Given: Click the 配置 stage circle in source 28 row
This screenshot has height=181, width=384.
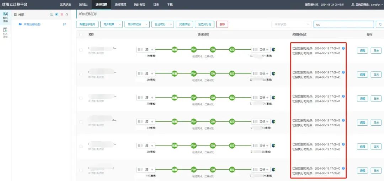Looking at the screenshot, I should (x=174, y=145).
